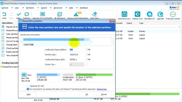Open the Backup Now link

tap(102, 89)
